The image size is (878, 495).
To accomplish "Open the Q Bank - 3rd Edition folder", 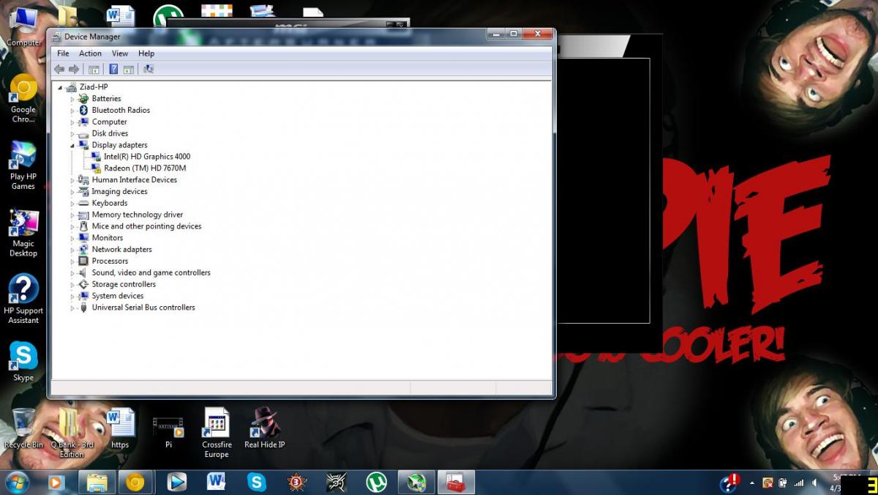I will coord(72,433).
